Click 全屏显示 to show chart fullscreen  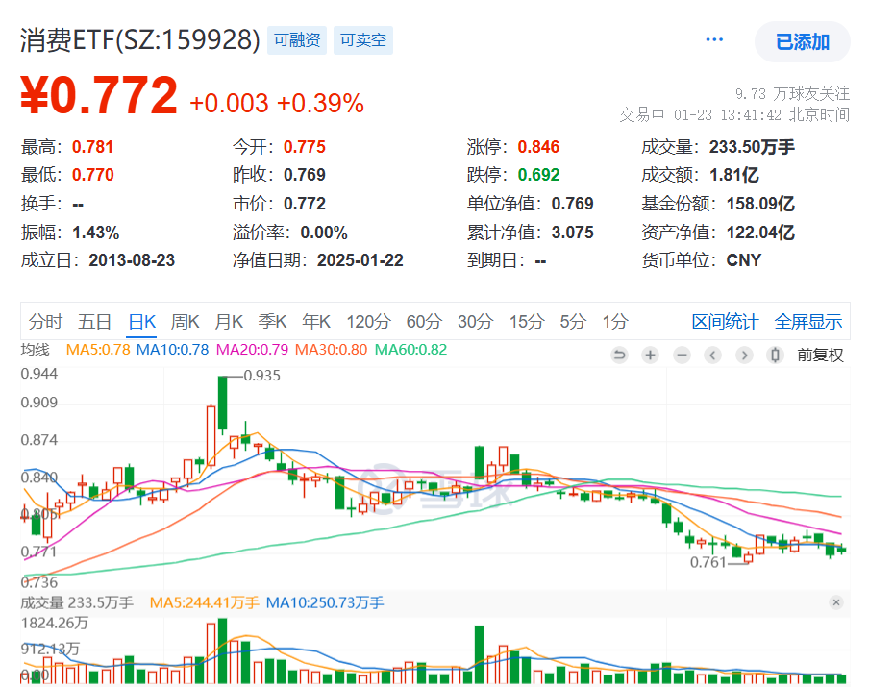click(808, 322)
